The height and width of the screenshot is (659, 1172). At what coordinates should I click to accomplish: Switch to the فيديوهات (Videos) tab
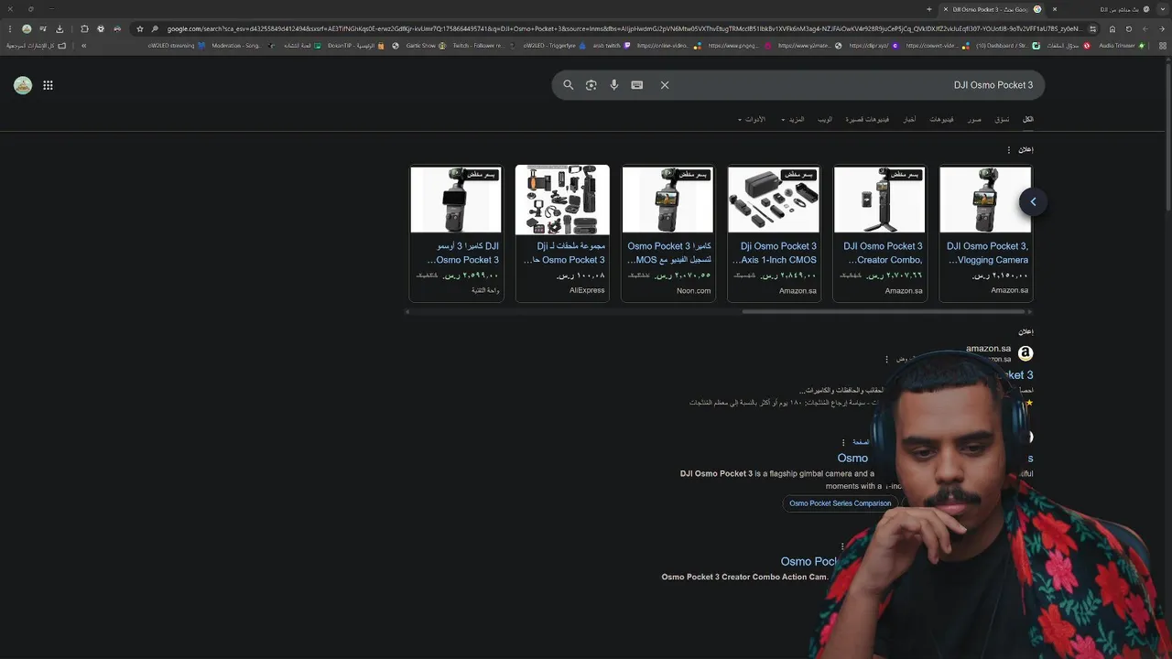click(x=941, y=119)
